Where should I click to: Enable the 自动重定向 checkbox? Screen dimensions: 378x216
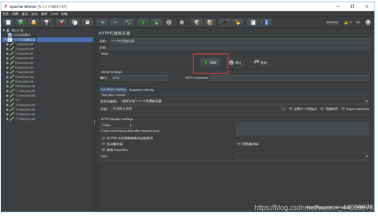point(103,144)
